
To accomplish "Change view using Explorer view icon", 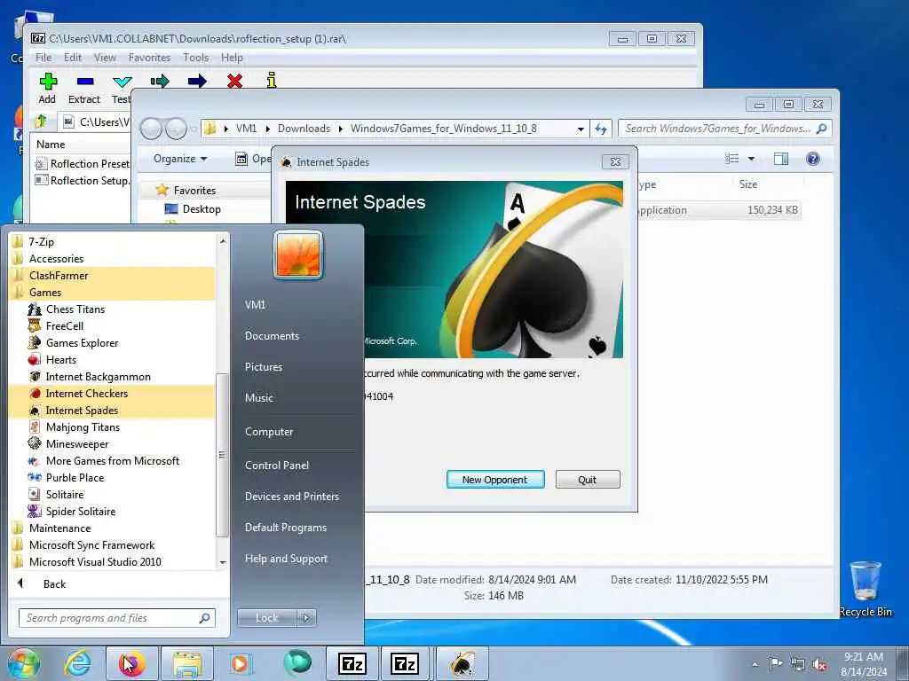I will [732, 159].
